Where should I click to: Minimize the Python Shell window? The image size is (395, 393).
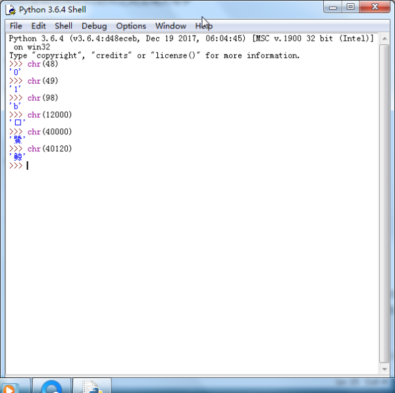[x=332, y=7]
